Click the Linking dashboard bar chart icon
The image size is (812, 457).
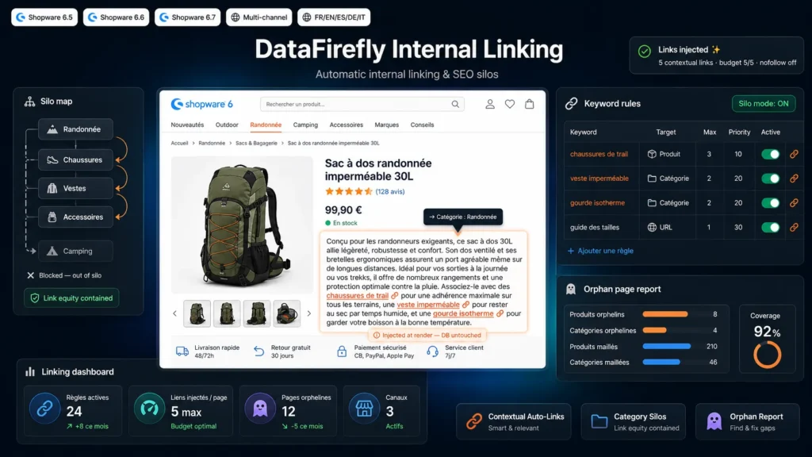(30, 371)
